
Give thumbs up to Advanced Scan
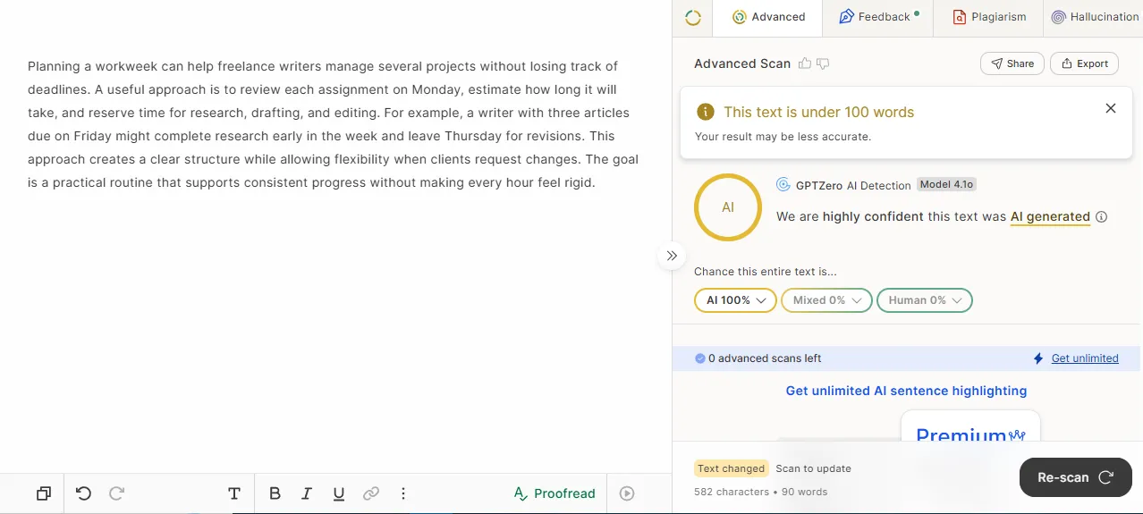(x=805, y=63)
